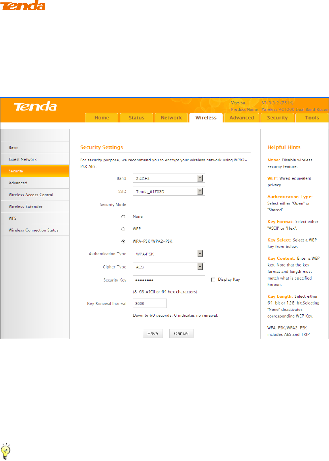Expand the Band dropdown

[x=169, y=178]
